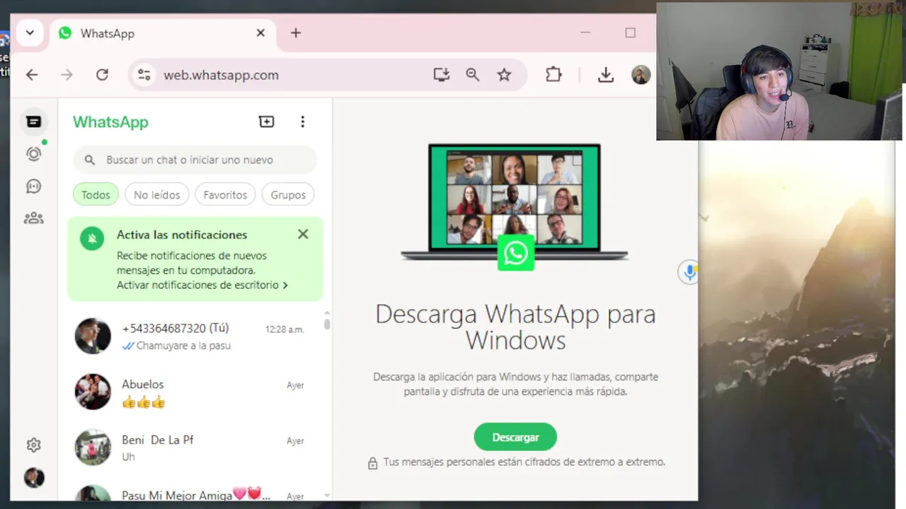Viewport: 906px width, 509px height.
Task: Click the install app icon in address bar
Action: click(x=441, y=74)
